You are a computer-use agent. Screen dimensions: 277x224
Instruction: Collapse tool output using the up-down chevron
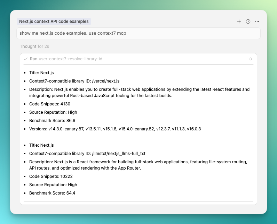(251, 59)
